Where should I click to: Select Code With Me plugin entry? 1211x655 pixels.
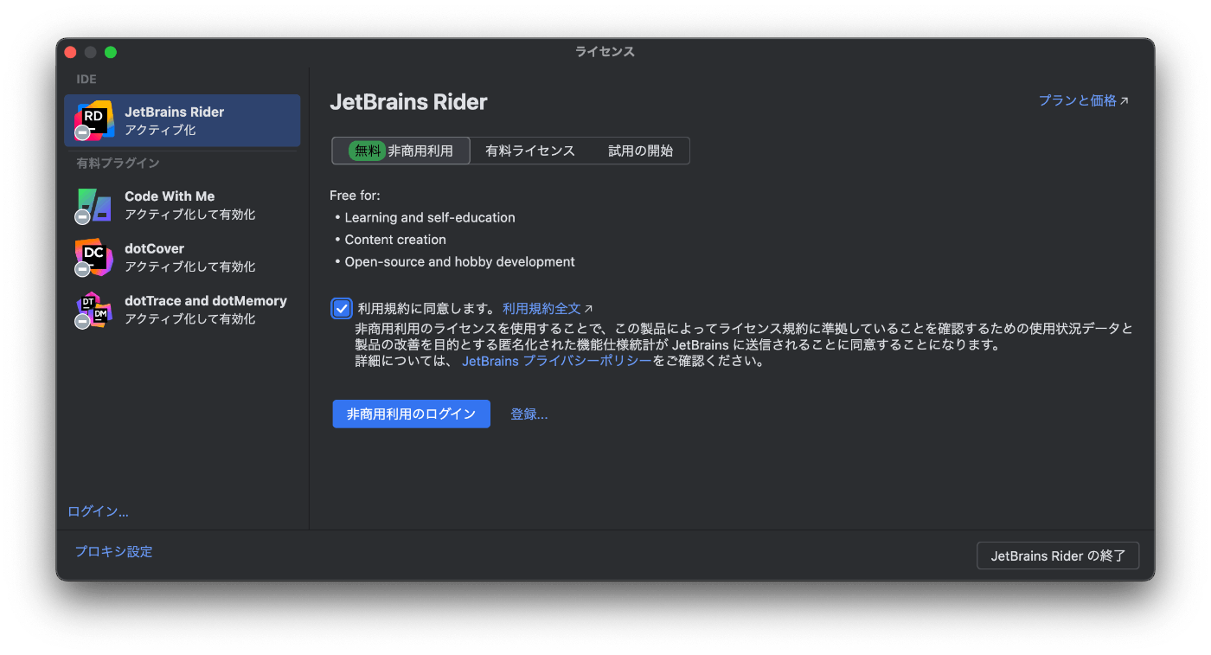click(183, 205)
